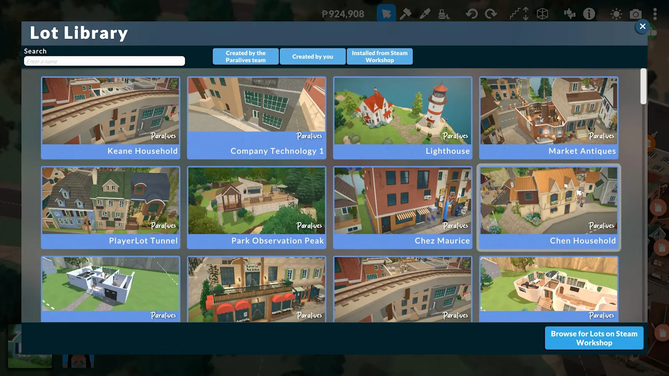Choose the Lighthouse lot card
This screenshot has width=669, height=376.
403,118
